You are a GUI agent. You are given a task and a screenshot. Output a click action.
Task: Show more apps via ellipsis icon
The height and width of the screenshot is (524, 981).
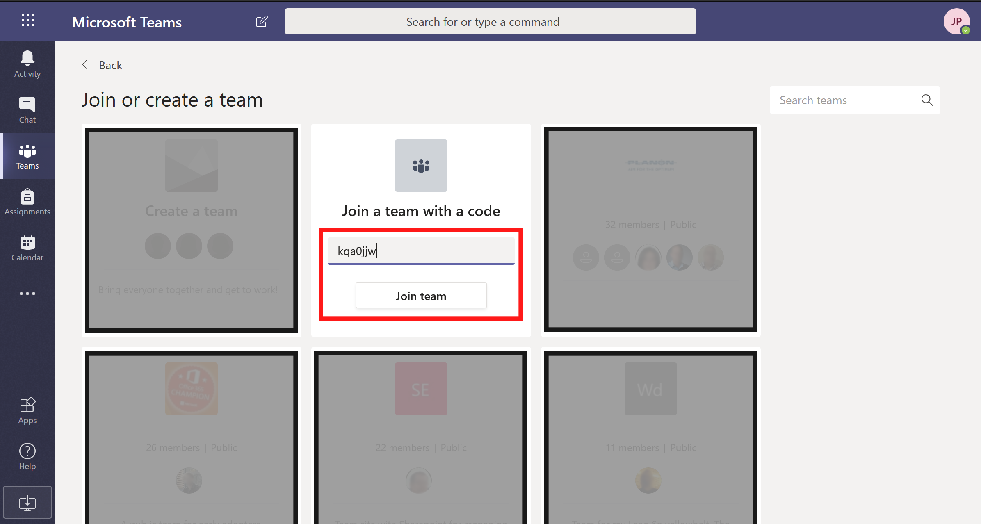27,294
